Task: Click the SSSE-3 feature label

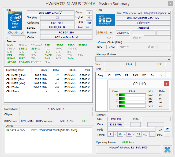Action: pos(83,45)
